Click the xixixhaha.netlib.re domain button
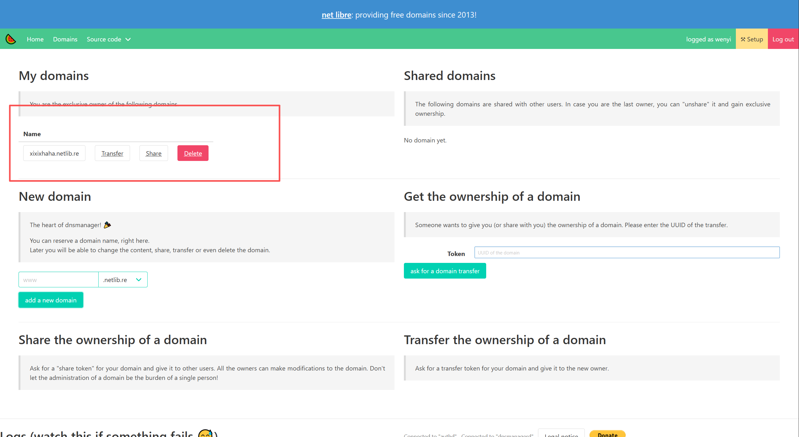This screenshot has height=437, width=799. [54, 153]
